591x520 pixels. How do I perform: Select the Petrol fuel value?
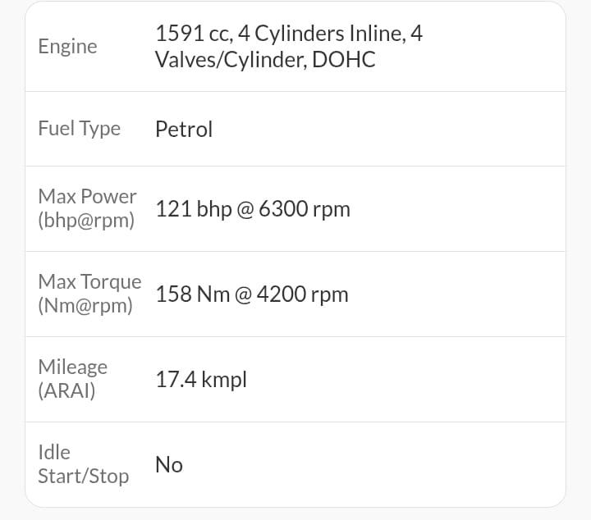pyautogui.click(x=184, y=129)
